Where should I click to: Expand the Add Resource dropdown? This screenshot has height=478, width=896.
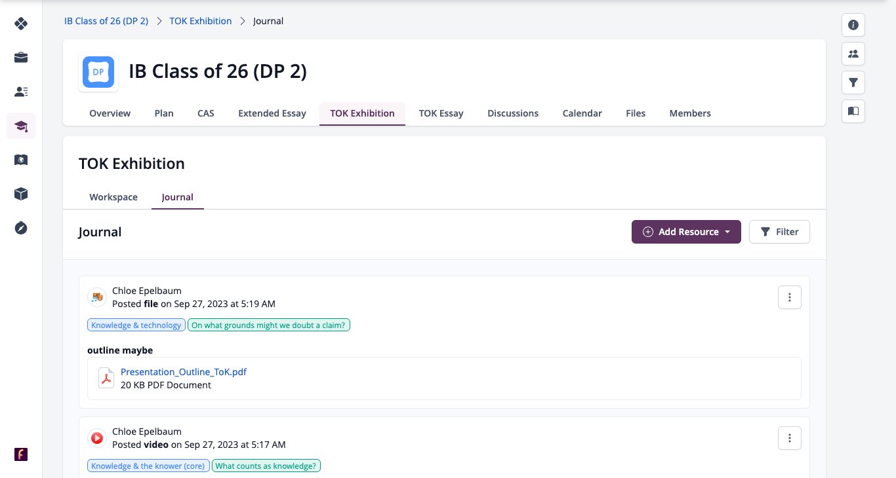686,232
